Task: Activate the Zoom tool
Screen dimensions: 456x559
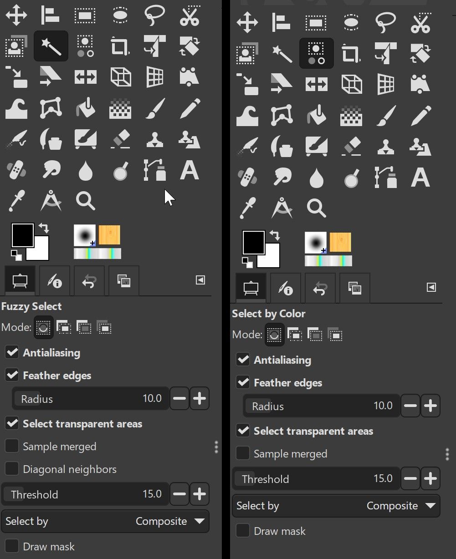Action: tap(85, 200)
